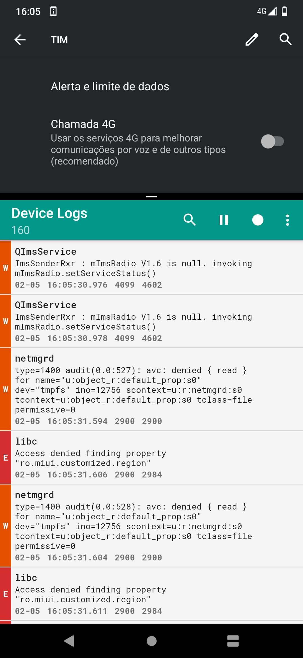The image size is (303, 658).
Task: Open netmgrd audit 528 log entry
Action: click(151, 526)
